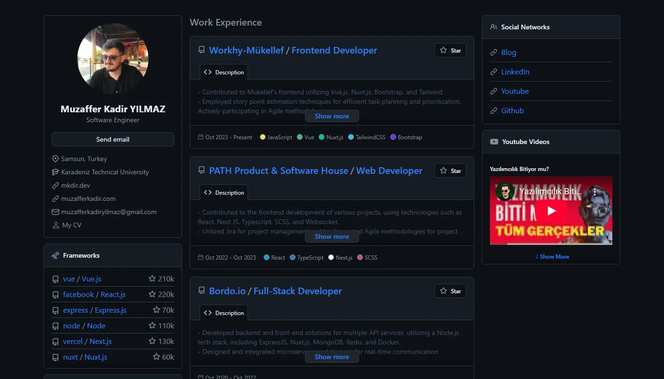This screenshot has height=379, width=664.
Task: Expand Show More under Youtube Videos
Action: tap(552, 256)
